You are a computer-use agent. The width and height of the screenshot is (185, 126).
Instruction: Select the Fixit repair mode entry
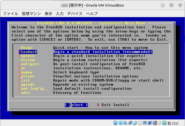pyautogui.click(x=24, y=80)
